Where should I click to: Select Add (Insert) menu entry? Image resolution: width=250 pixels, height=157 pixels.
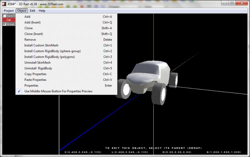tap(32, 22)
